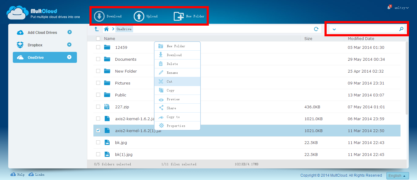Open the Documents folder name
Screen dimensions: 417x180
[126, 59]
